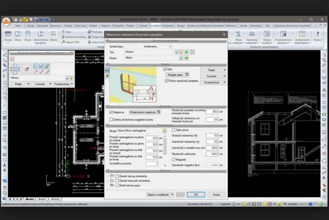Select the Ściana wall tool in ribbon
This screenshot has width=329, height=220.
pos(8,36)
